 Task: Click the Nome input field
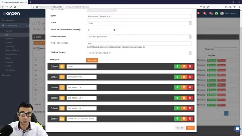pos(139,16)
